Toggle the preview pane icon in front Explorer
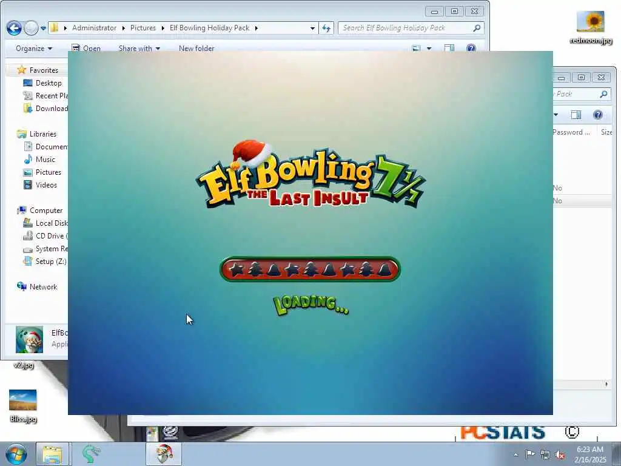The width and height of the screenshot is (621, 466). (x=449, y=48)
